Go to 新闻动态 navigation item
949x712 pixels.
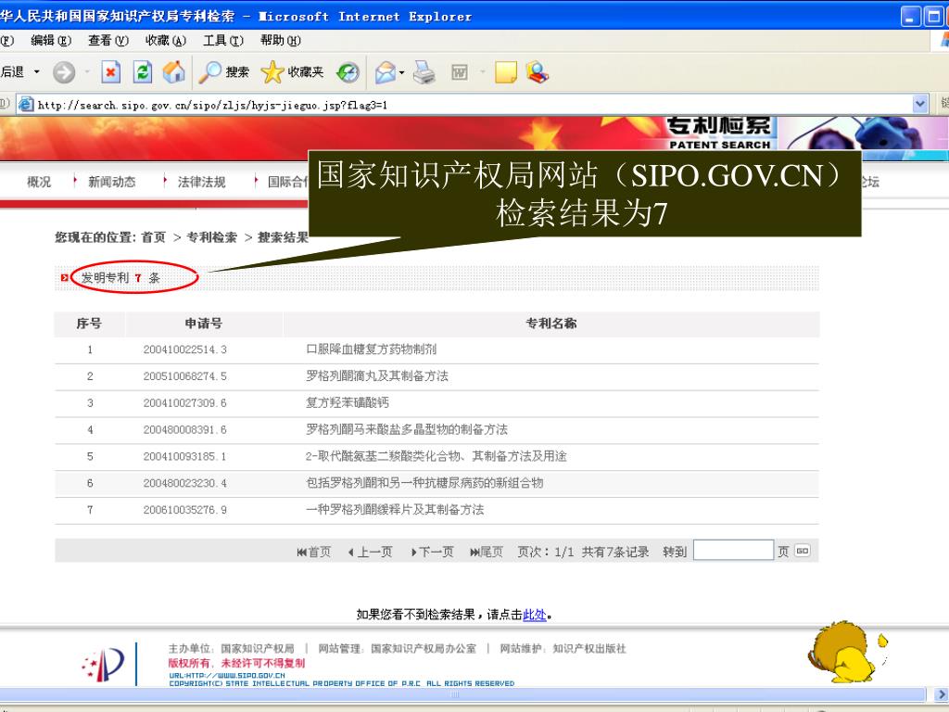point(112,182)
